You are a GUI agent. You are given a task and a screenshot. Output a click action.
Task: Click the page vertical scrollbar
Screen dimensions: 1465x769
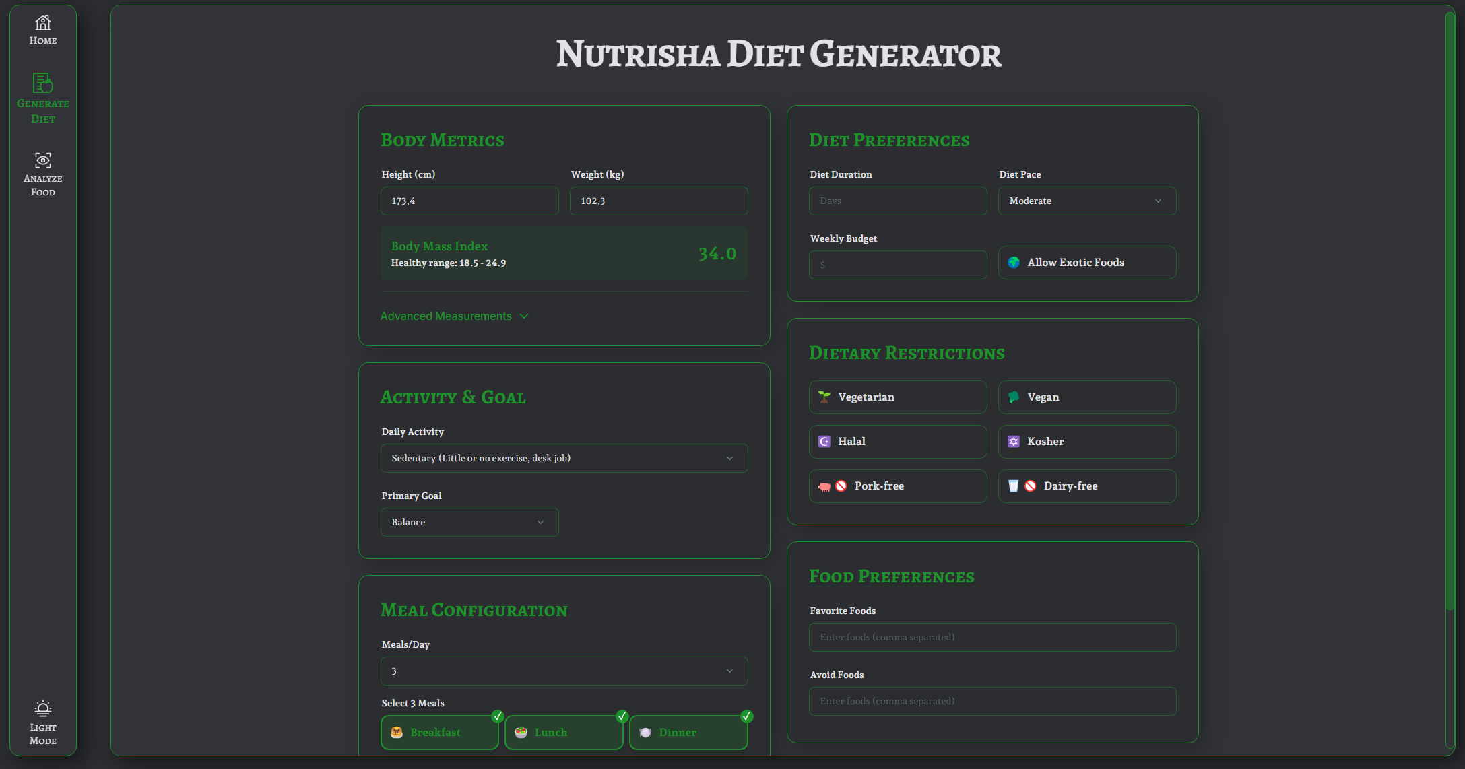[x=1450, y=310]
